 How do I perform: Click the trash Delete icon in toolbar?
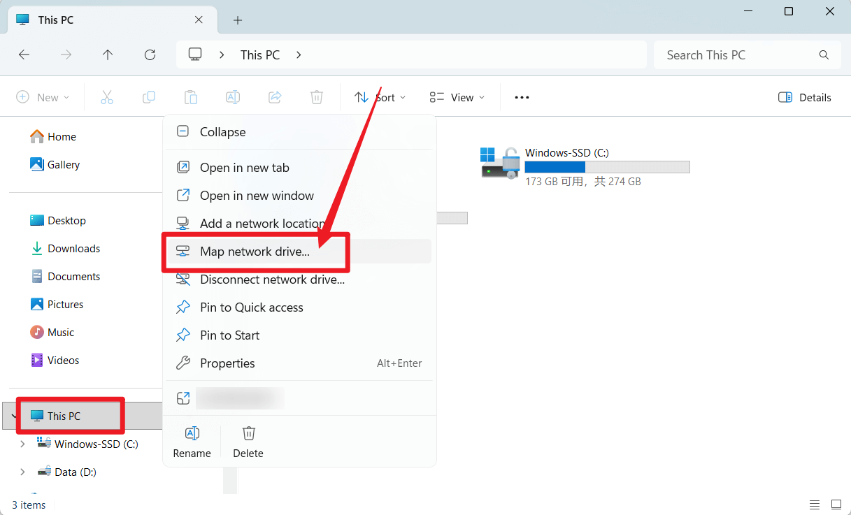[317, 97]
